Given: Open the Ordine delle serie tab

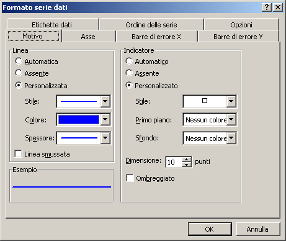Looking at the screenshot, I should 151,25.
